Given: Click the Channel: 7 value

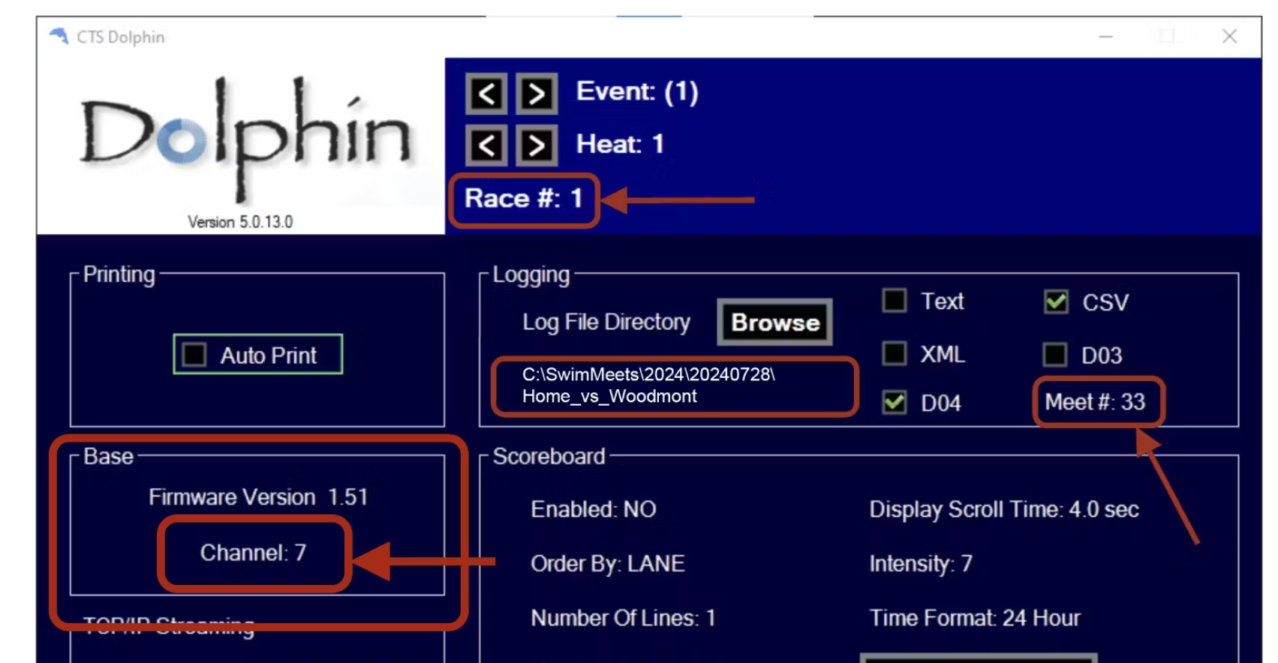Looking at the screenshot, I should pos(253,553).
